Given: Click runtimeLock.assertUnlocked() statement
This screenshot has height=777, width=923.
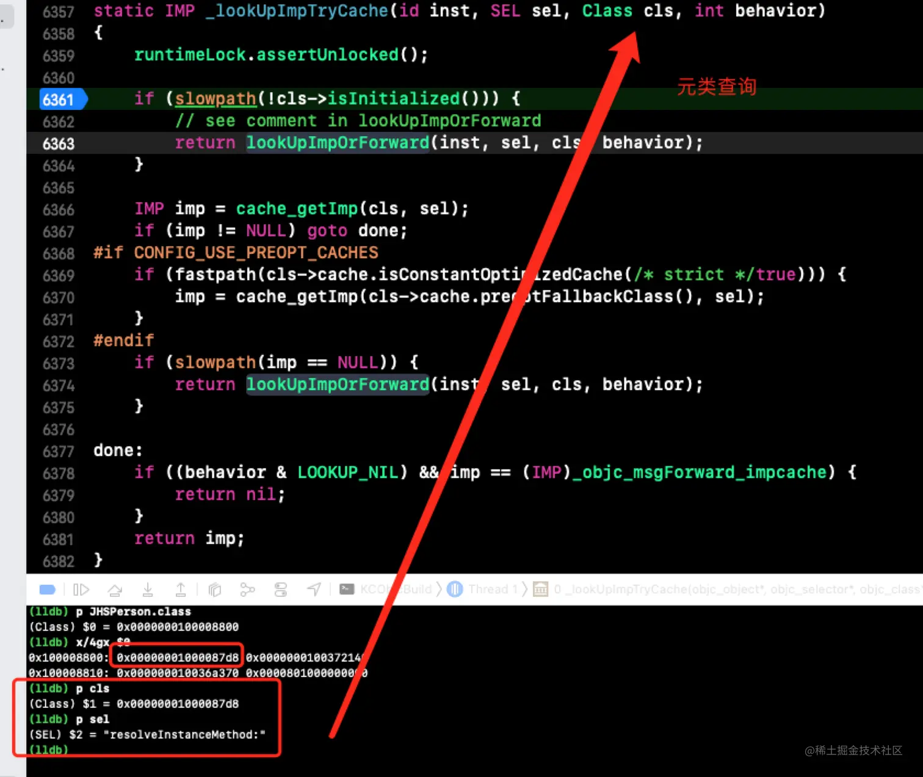Looking at the screenshot, I should pos(281,55).
